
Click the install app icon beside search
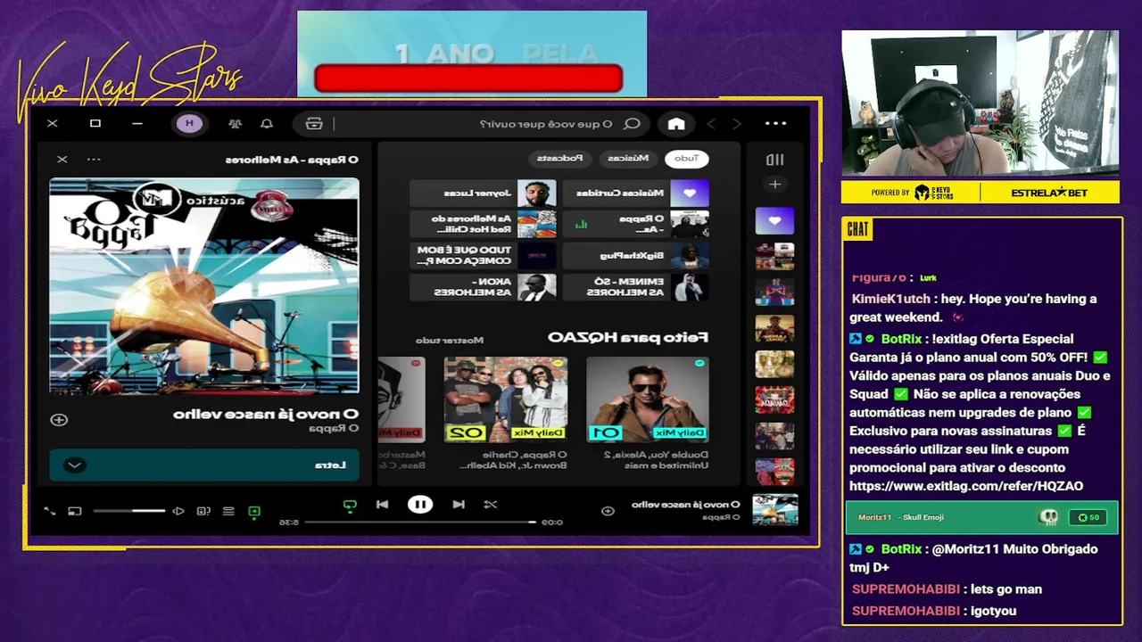click(313, 124)
